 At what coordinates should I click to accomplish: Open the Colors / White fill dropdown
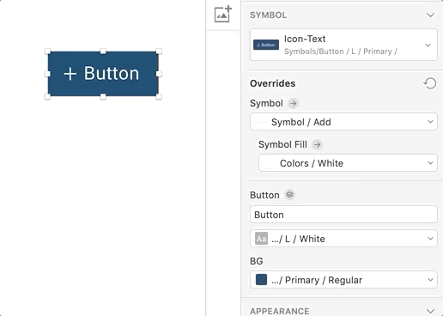(348, 163)
